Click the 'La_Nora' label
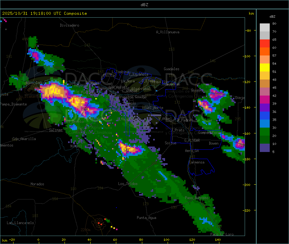The width and height of the screenshot is (289, 244). tap(128, 81)
